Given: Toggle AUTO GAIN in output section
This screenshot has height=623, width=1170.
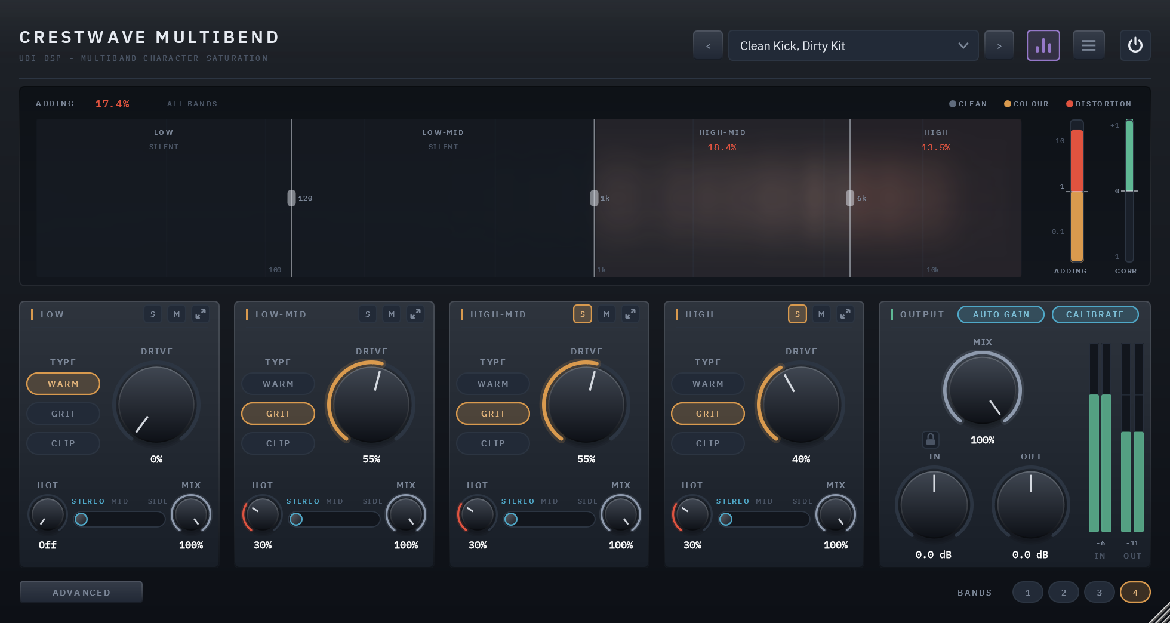Looking at the screenshot, I should point(1001,314).
